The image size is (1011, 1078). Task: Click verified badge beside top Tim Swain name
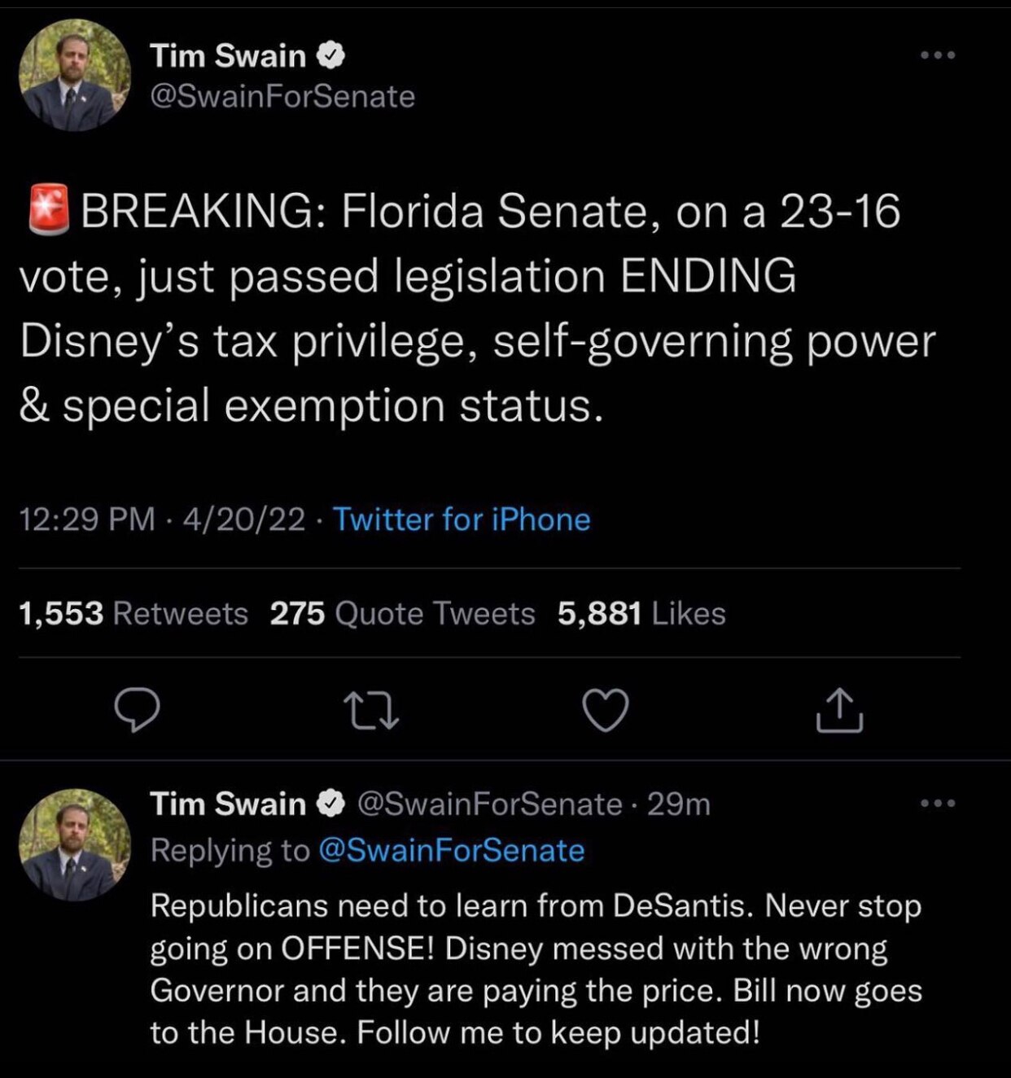tap(330, 56)
